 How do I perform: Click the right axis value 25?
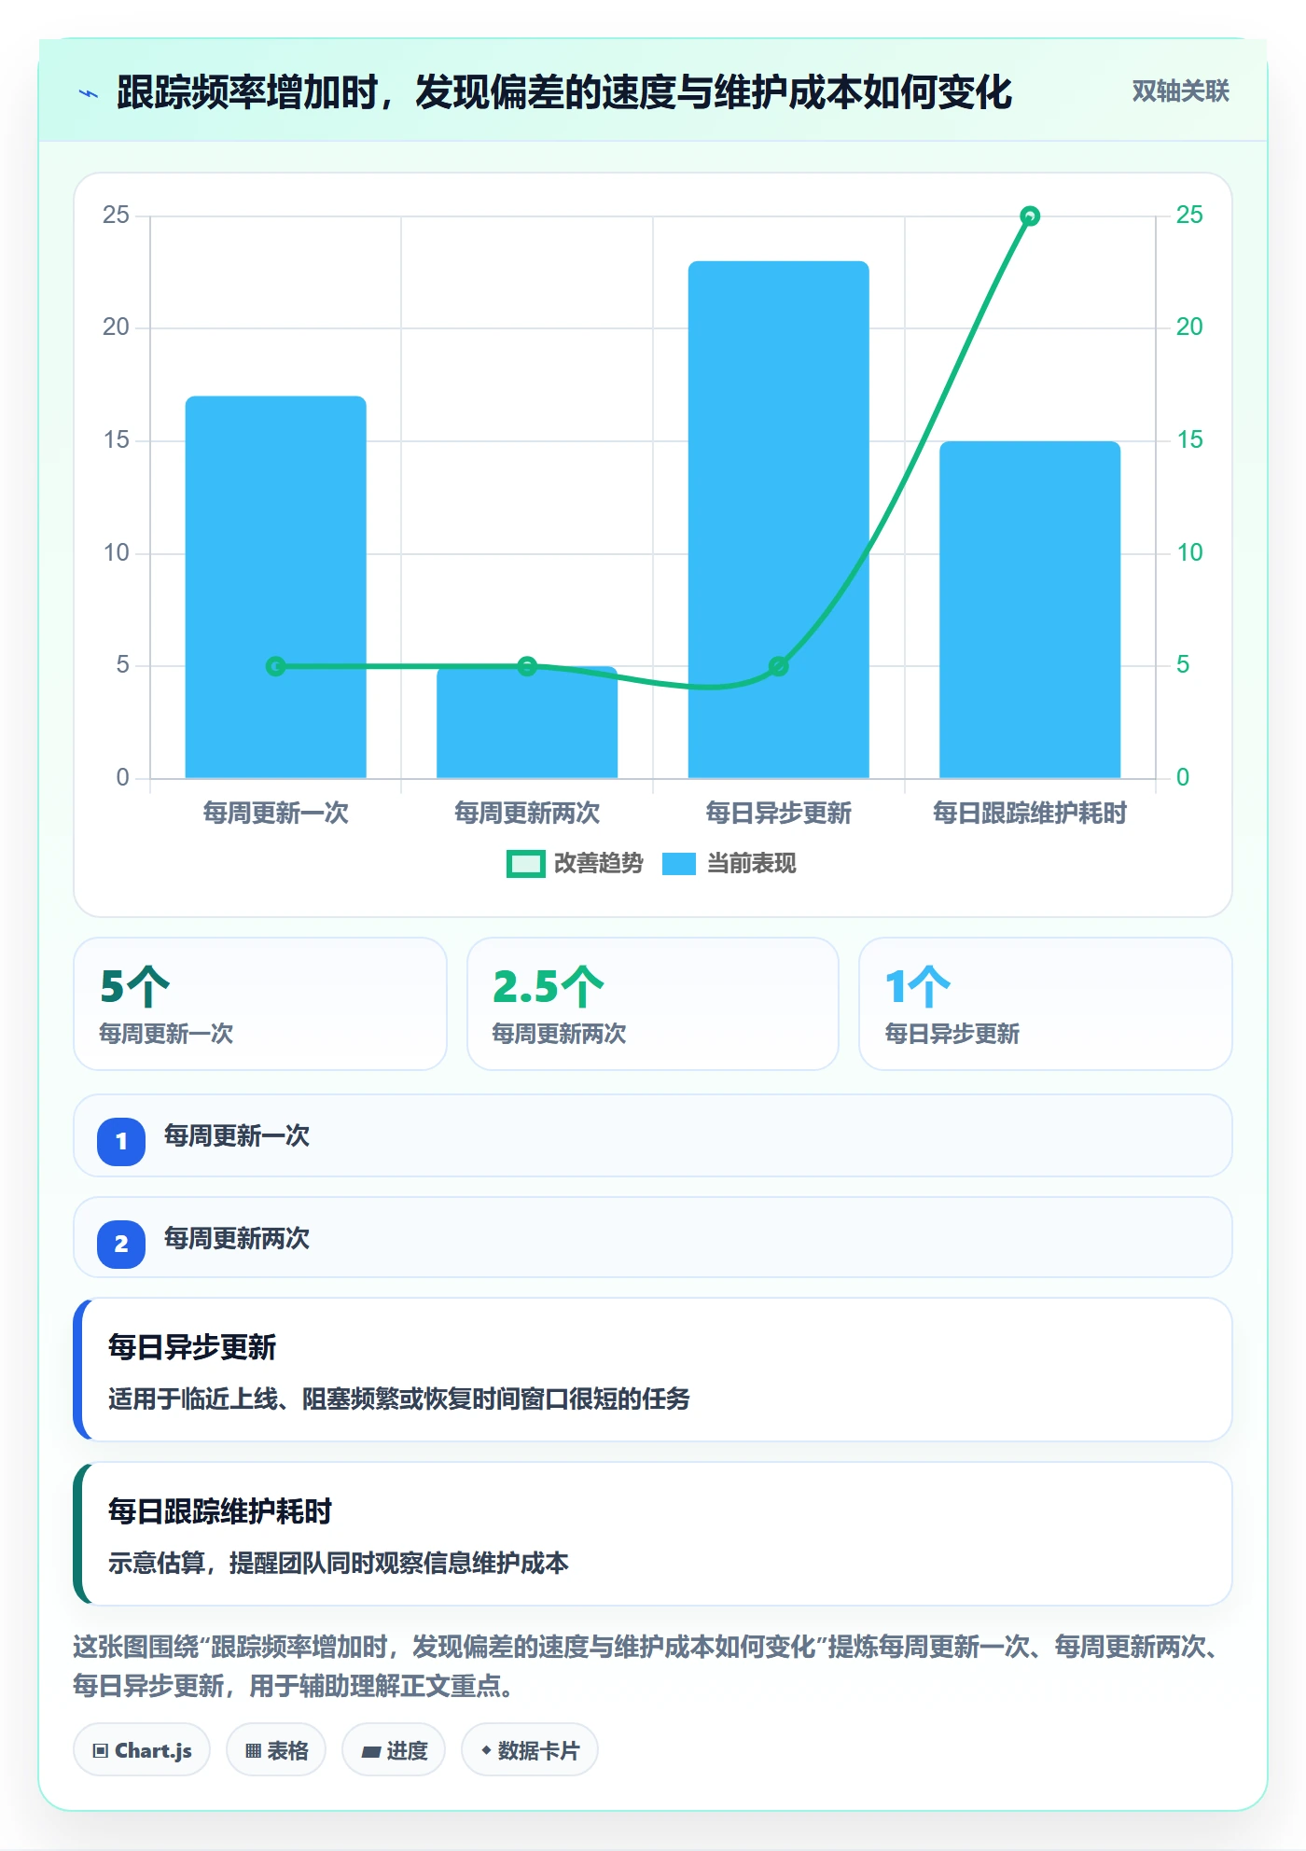click(x=1189, y=216)
